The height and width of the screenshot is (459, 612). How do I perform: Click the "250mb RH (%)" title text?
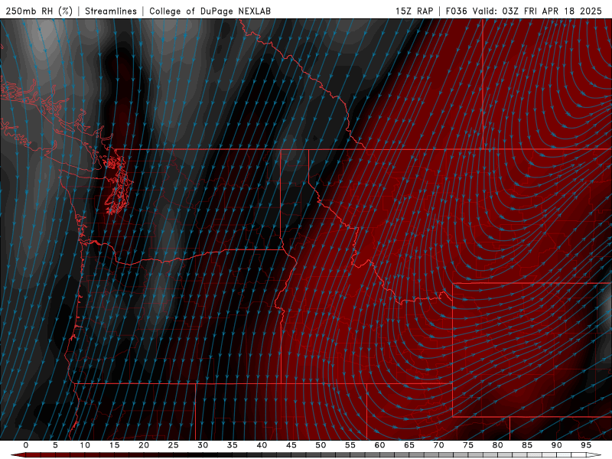[x=39, y=11]
